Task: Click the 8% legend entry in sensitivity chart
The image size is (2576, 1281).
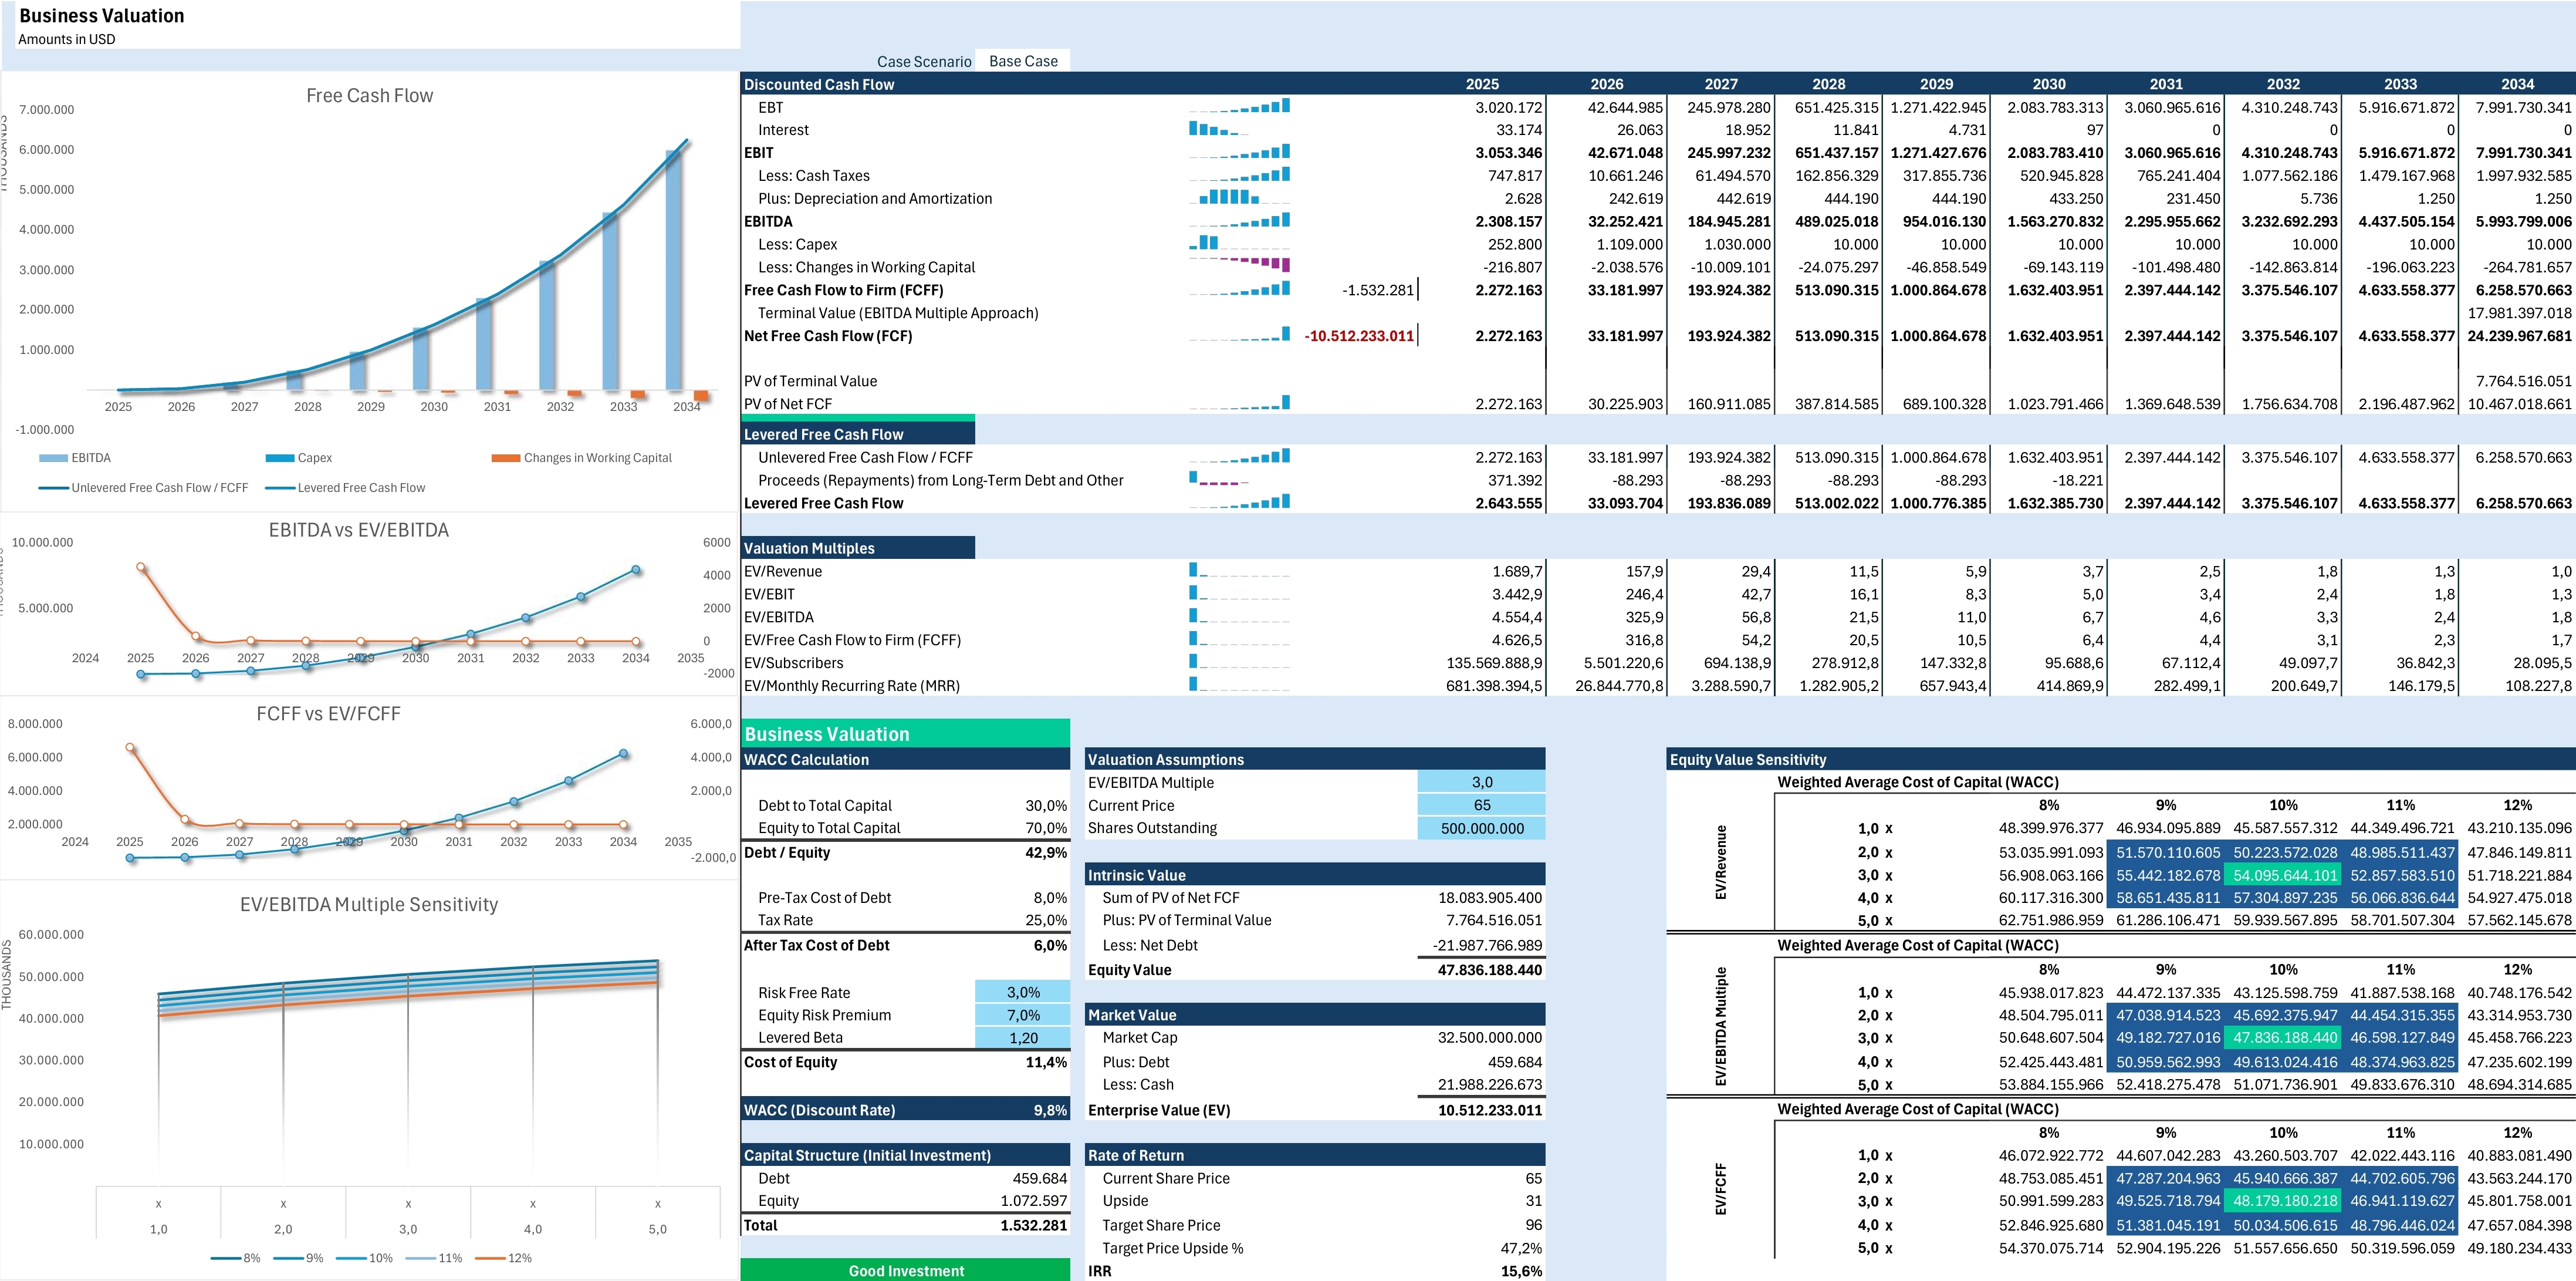Action: [x=236, y=1258]
